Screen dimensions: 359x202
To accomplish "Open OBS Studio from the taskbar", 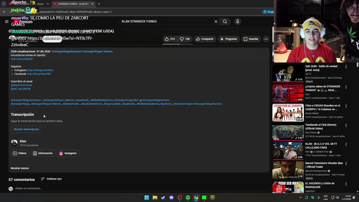I will (179, 198).
